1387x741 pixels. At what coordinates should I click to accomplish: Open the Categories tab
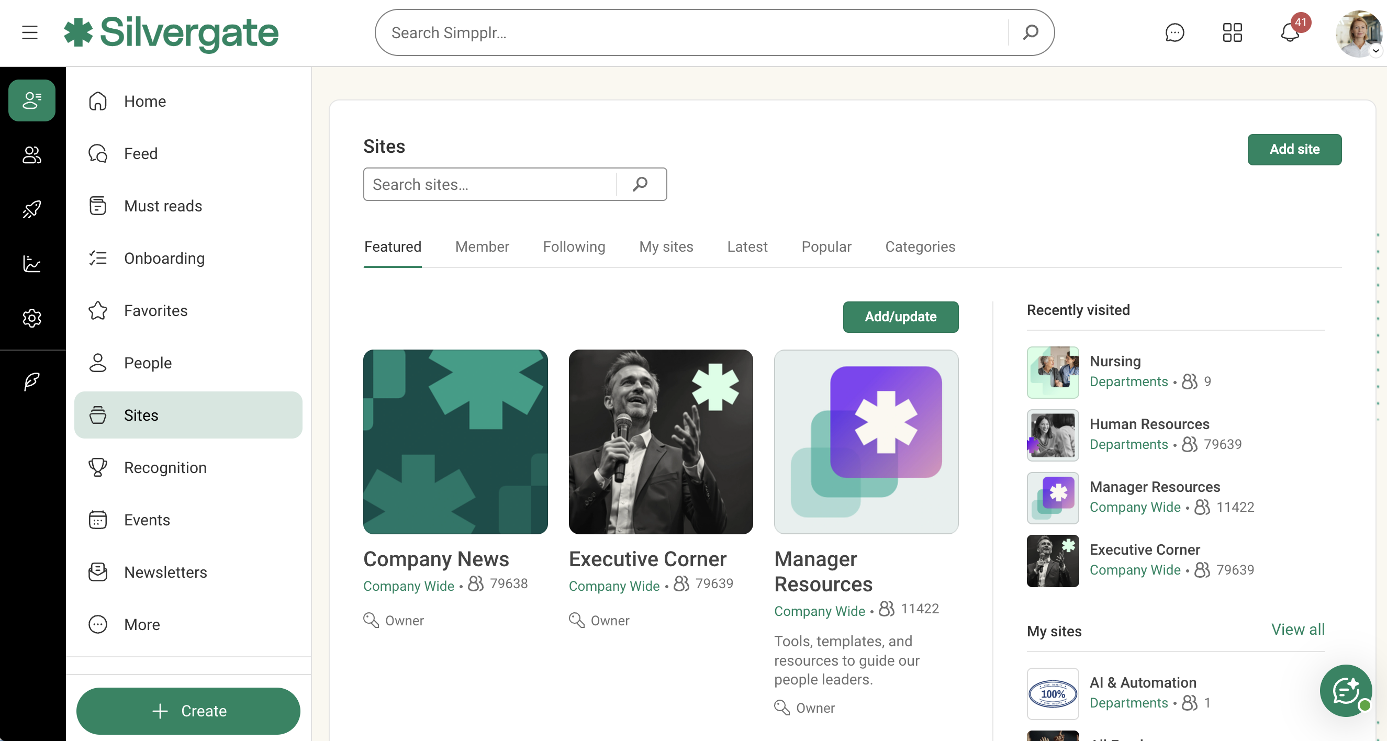click(920, 246)
